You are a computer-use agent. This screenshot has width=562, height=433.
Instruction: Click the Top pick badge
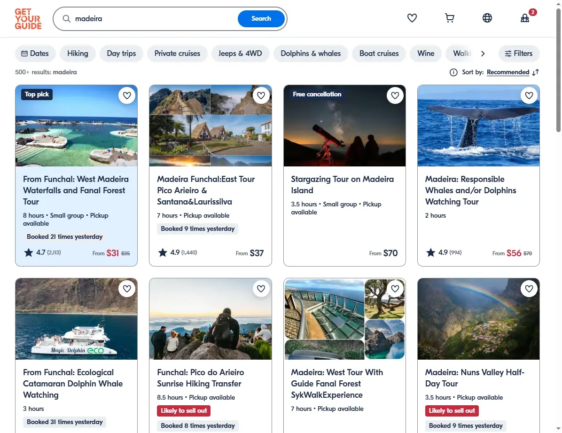pos(37,94)
